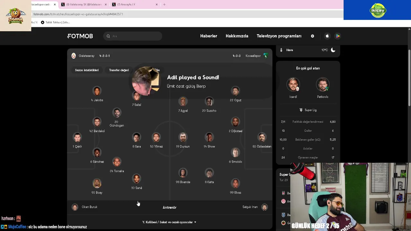Click the moon weather icon

click(x=333, y=50)
